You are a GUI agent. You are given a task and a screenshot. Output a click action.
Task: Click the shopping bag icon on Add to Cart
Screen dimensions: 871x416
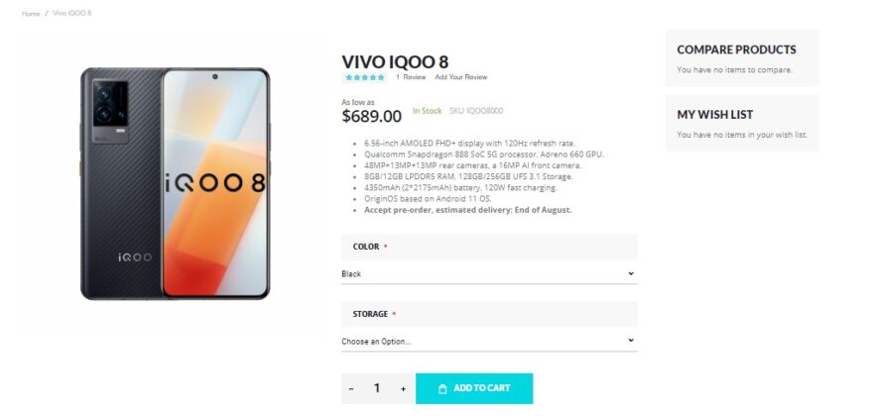[x=442, y=389]
